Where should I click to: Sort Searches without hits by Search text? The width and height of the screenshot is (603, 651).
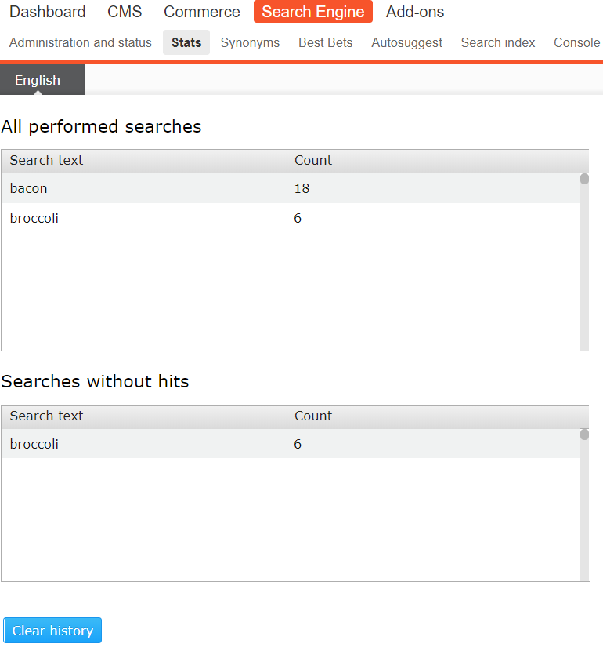146,416
